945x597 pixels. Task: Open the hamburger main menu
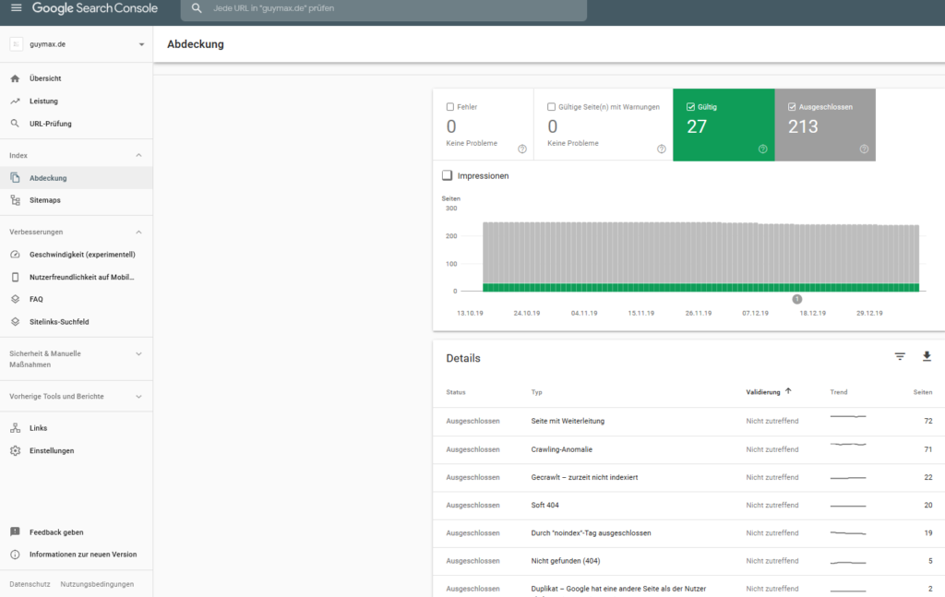click(17, 7)
